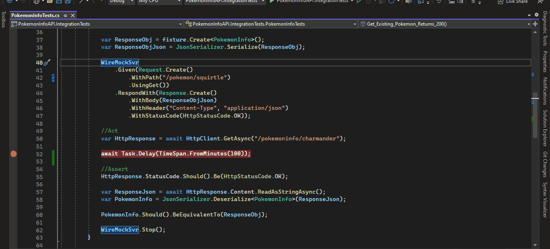The height and width of the screenshot is (249, 550).
Task: Open the startup project dropdown
Action: point(225,2)
